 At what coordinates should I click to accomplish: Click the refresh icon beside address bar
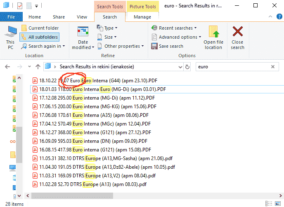187,67
